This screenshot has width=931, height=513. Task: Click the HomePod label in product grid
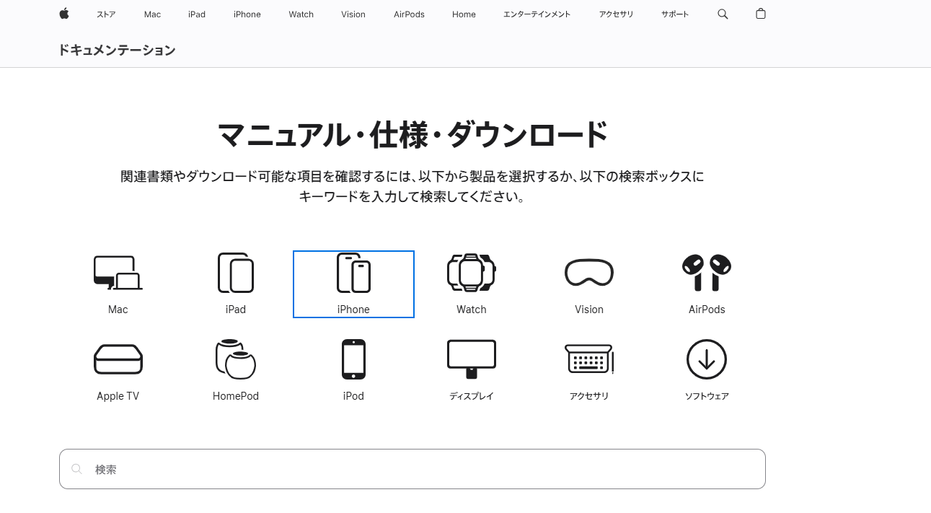[x=236, y=396]
